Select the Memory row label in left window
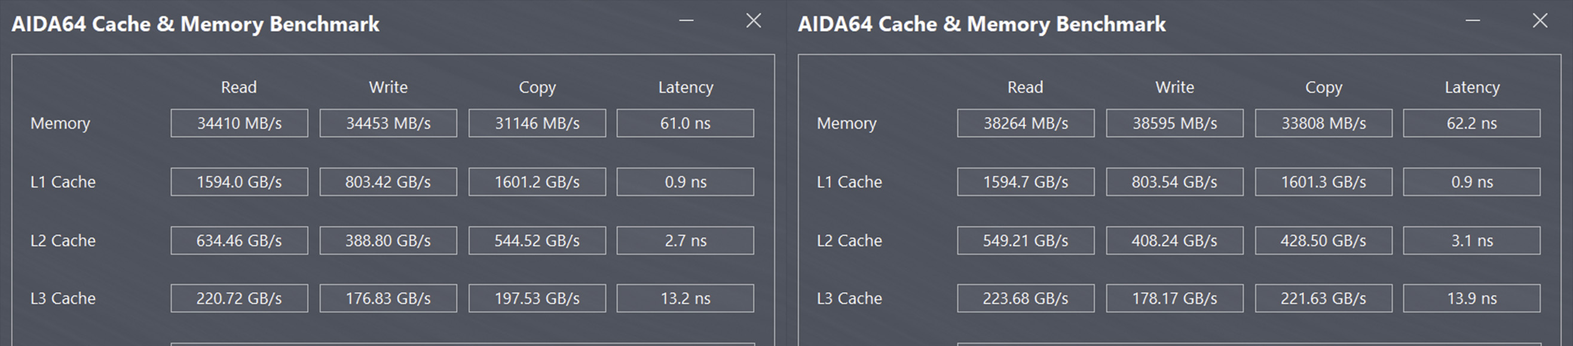Image resolution: width=1573 pixels, height=346 pixels. tap(60, 123)
